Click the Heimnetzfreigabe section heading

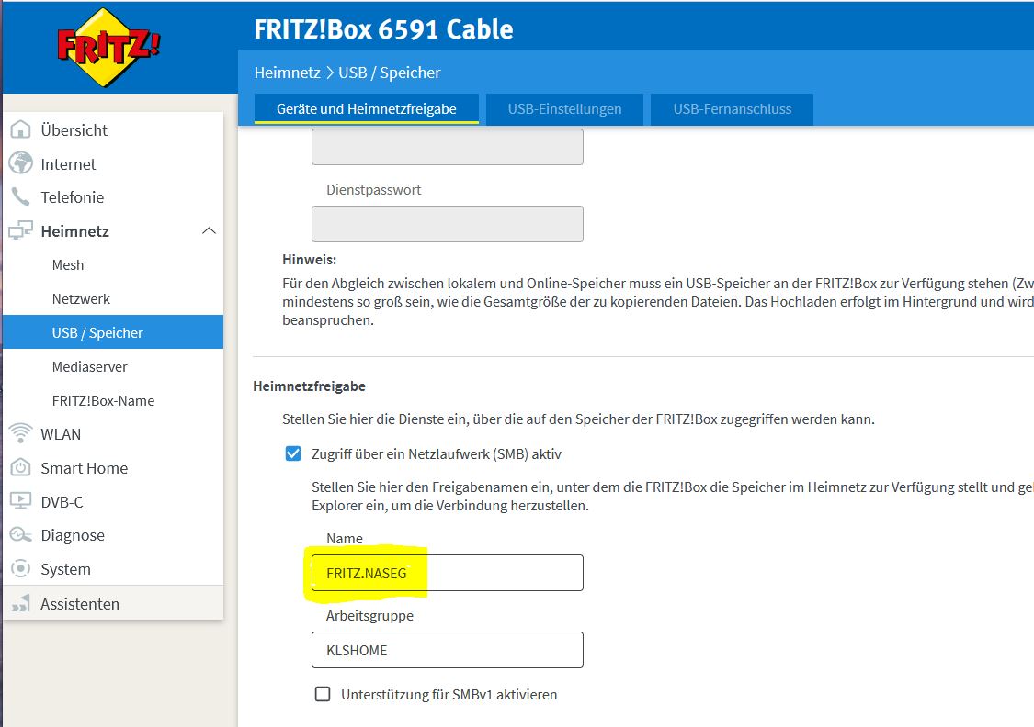[309, 386]
